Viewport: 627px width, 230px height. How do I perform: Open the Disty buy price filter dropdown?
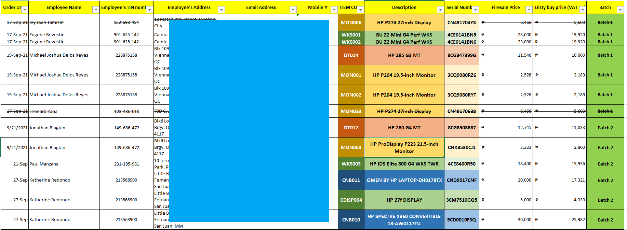583,10
